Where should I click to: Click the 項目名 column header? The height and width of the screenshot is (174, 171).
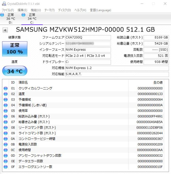(23, 82)
